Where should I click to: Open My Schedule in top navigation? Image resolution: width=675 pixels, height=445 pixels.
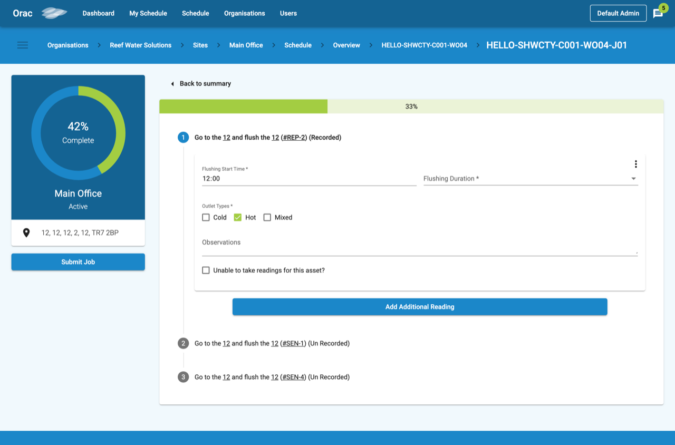148,13
